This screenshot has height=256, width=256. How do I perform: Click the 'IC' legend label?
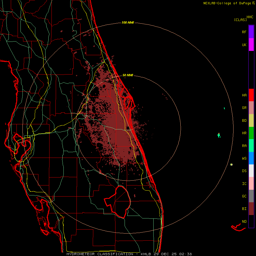click(x=244, y=184)
